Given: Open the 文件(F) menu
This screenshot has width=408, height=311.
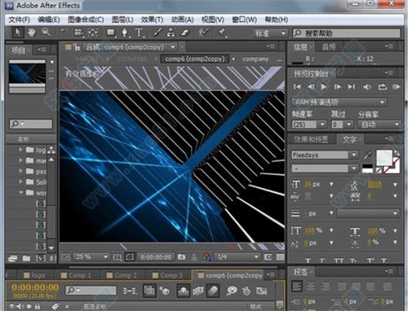Looking at the screenshot, I should [19, 20].
